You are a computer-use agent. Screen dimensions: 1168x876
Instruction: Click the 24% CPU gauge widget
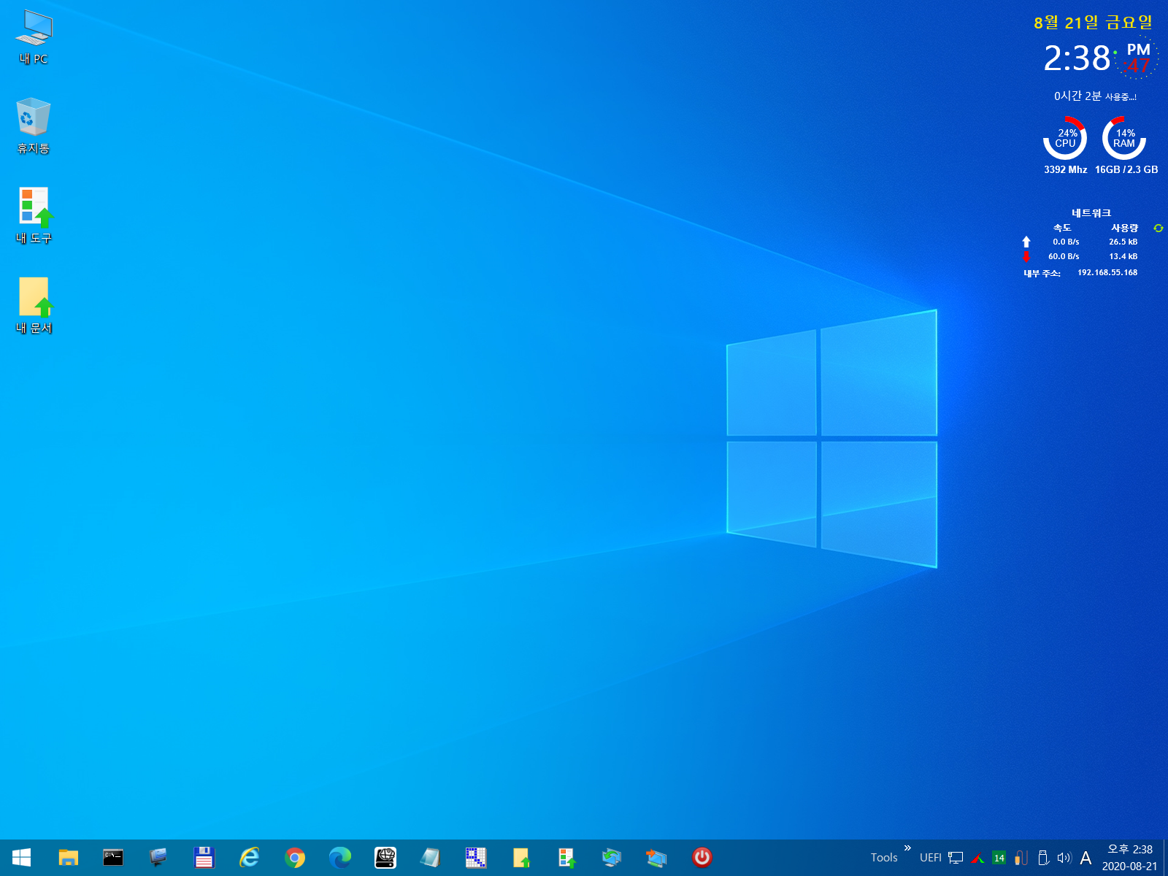click(1065, 138)
